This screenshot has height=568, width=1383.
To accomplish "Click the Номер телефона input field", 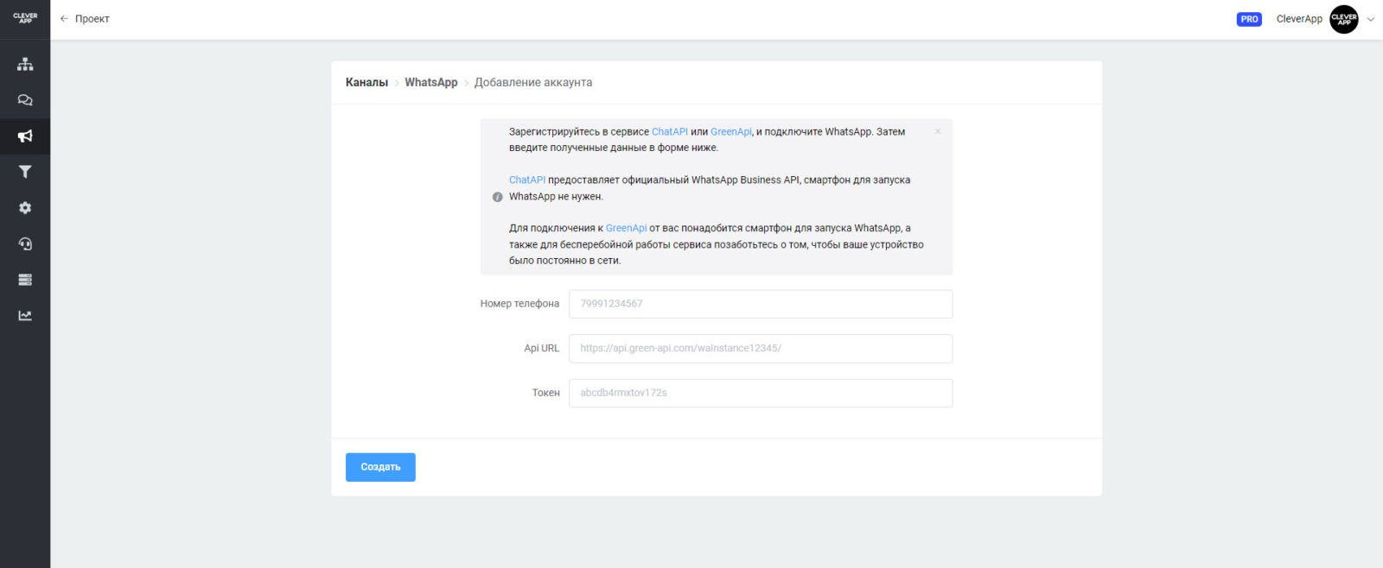I will pos(760,304).
